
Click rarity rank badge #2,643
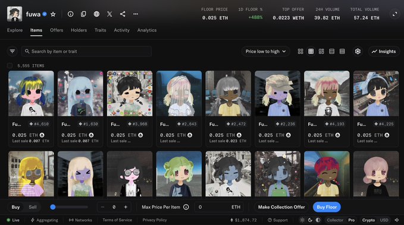point(187,124)
